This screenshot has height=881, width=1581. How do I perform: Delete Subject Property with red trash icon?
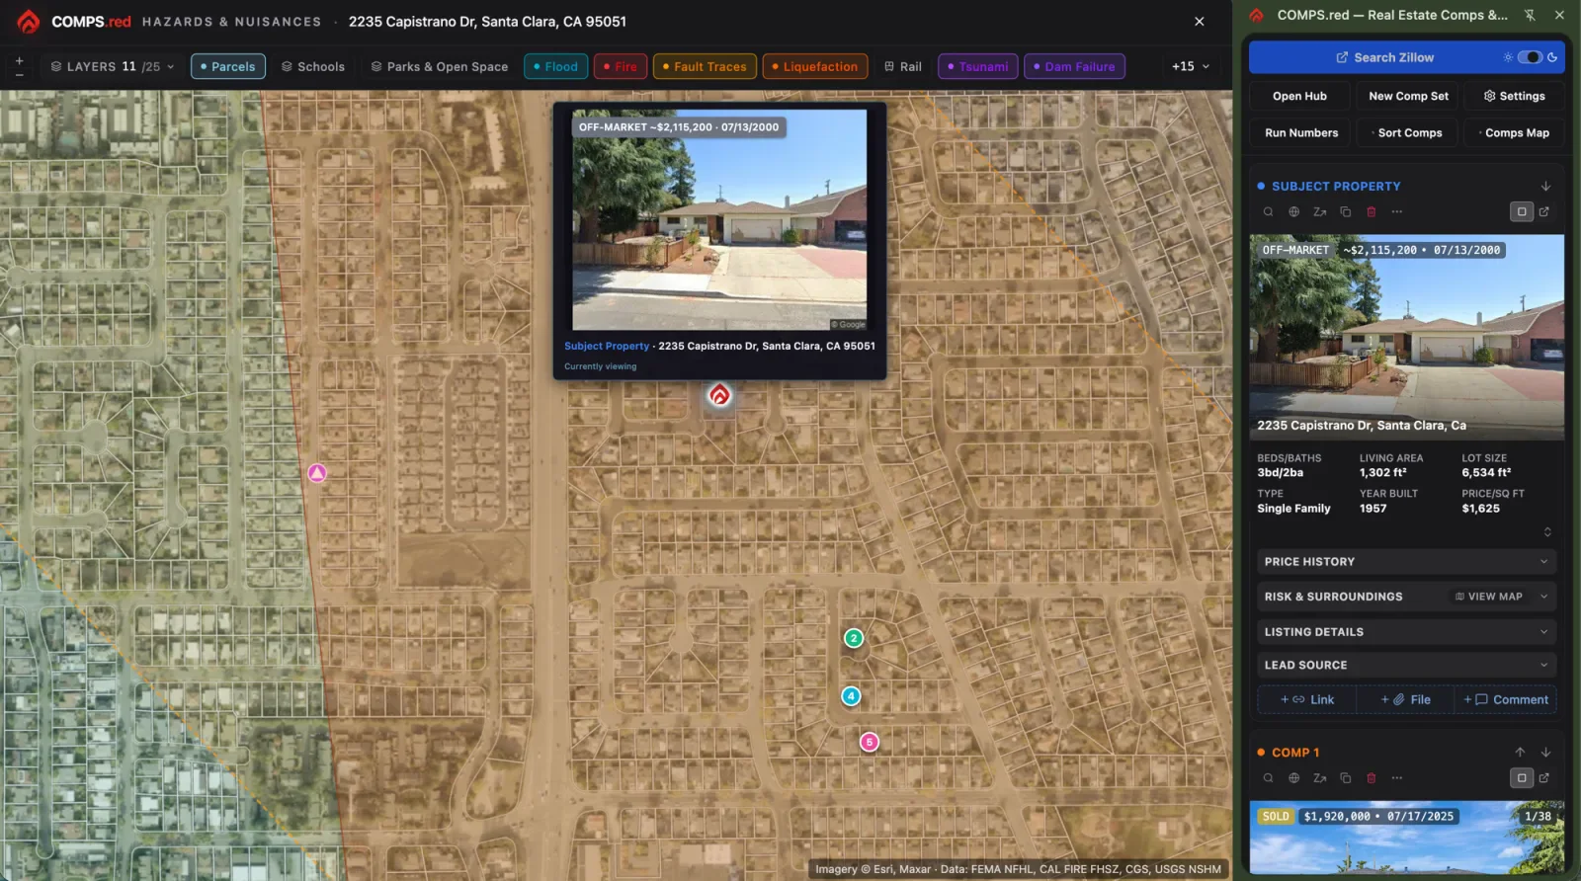(1371, 211)
